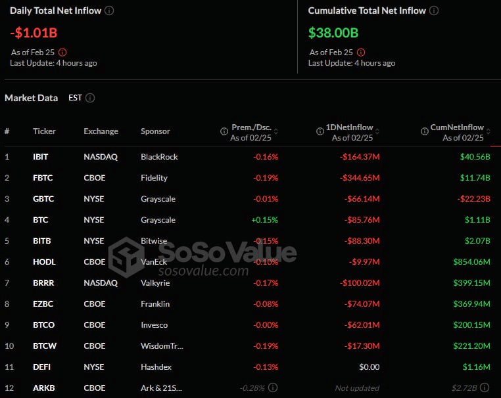
Task: Click the Not updated status for ARKB
Action: 357,387
